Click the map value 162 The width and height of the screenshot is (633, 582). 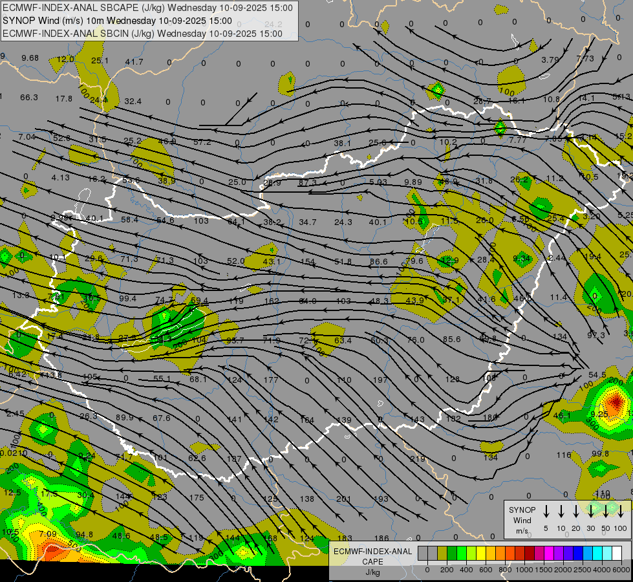pos(272,301)
